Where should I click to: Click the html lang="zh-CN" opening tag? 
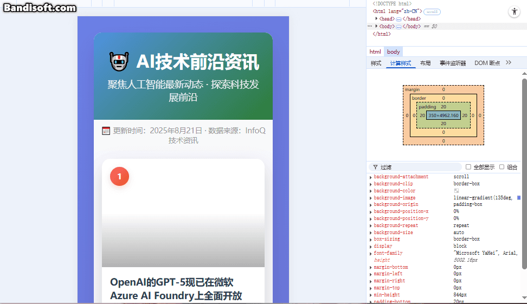(x=397, y=11)
